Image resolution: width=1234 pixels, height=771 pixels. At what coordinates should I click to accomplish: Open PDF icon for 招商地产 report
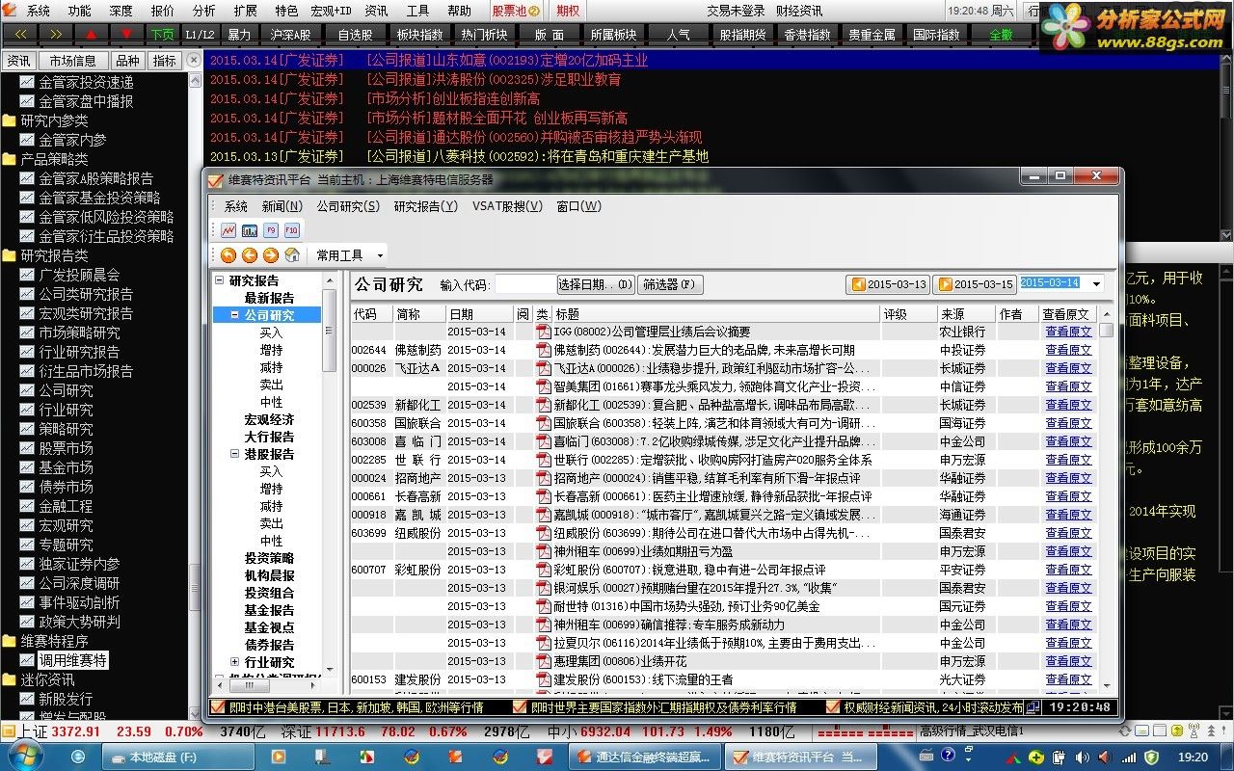click(x=544, y=478)
